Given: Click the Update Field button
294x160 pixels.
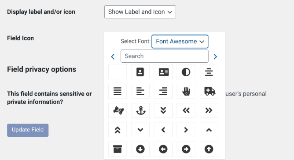Looking at the screenshot, I should tap(28, 130).
